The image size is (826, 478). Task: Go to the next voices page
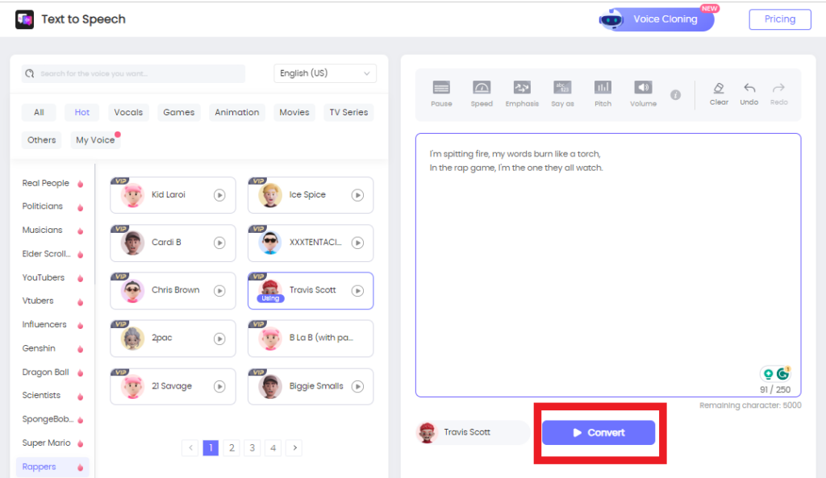coord(294,447)
